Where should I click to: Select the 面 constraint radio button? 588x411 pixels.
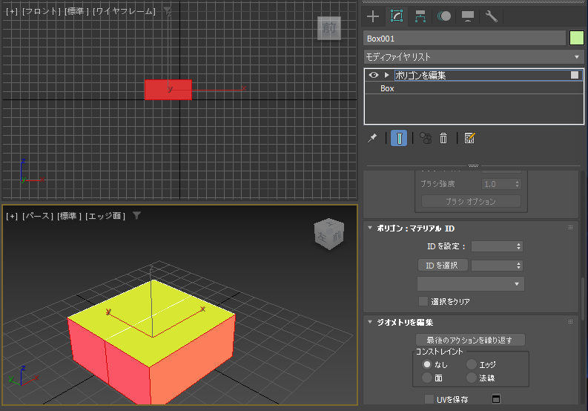[427, 378]
